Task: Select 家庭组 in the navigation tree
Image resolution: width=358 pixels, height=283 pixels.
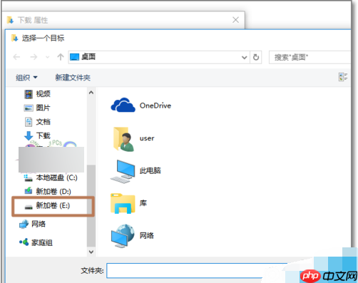Action: [x=42, y=242]
